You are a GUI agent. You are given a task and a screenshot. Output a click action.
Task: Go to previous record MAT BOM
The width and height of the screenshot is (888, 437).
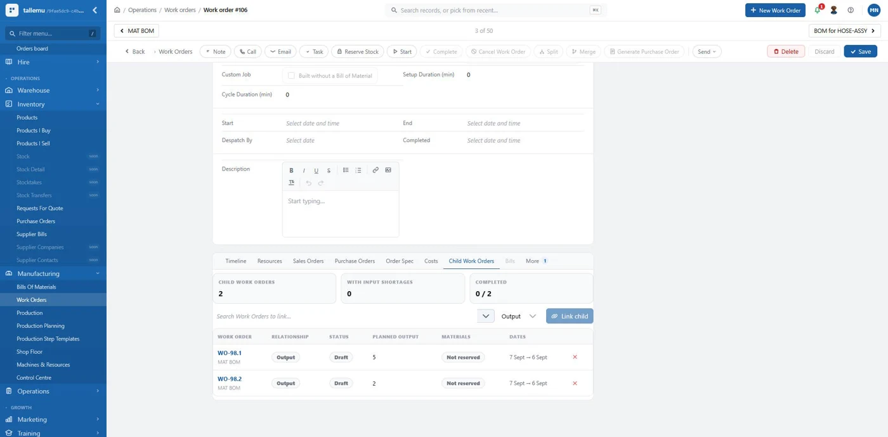(137, 30)
